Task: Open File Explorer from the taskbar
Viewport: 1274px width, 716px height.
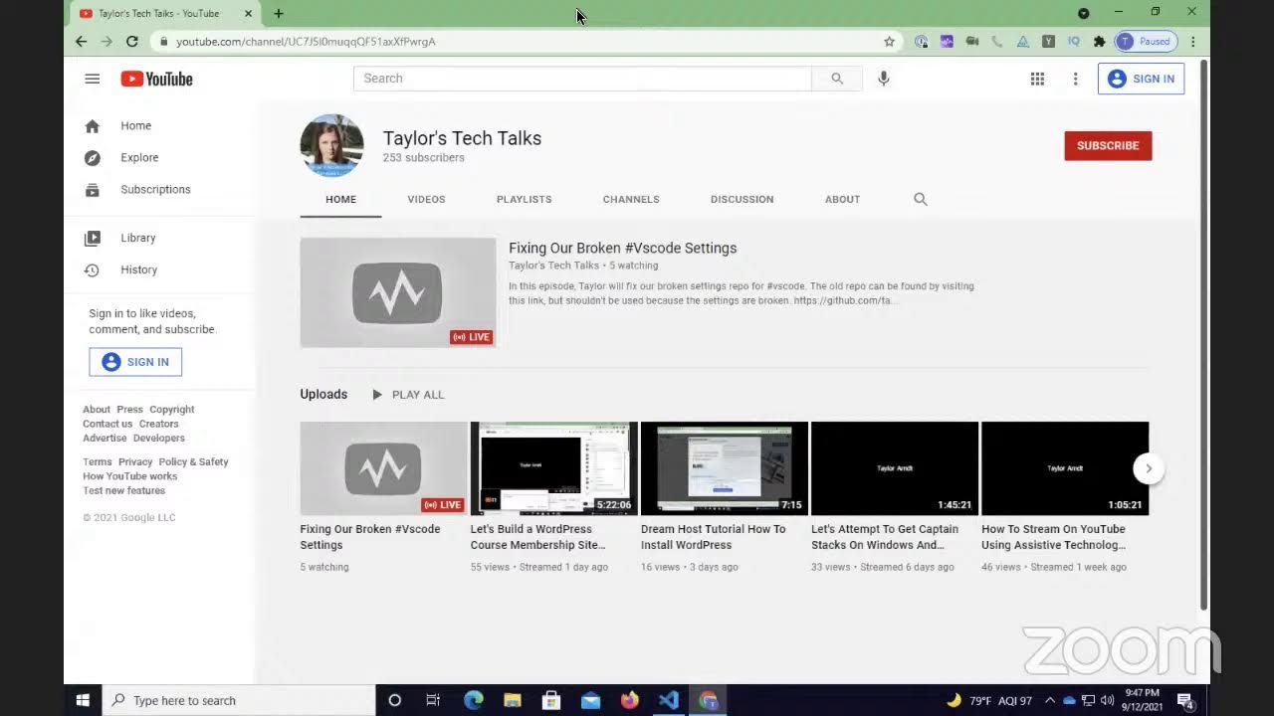Action: pos(512,700)
